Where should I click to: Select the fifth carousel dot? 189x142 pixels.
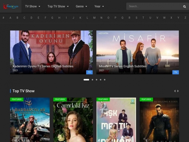(105, 80)
